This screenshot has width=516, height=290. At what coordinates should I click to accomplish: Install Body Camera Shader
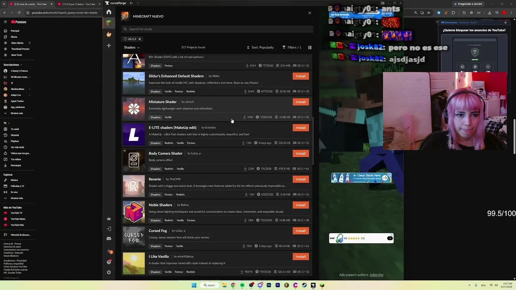[301, 153]
